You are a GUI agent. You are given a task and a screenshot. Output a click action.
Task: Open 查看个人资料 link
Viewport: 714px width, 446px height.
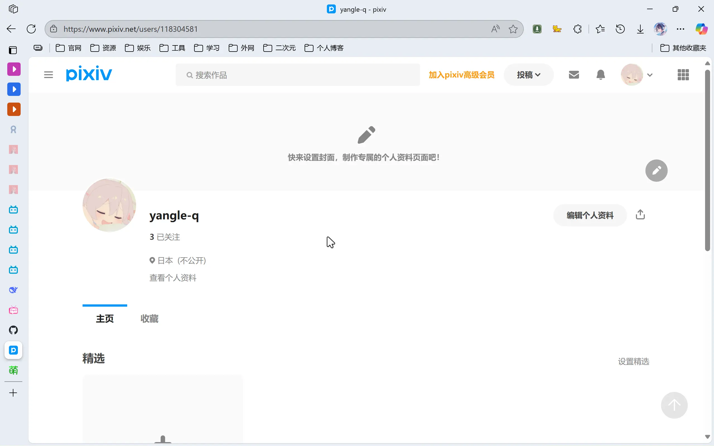(173, 278)
